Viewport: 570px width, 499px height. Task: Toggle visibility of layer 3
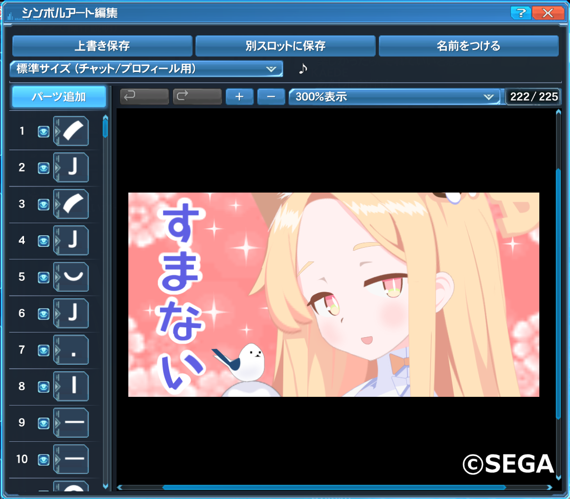tap(43, 204)
